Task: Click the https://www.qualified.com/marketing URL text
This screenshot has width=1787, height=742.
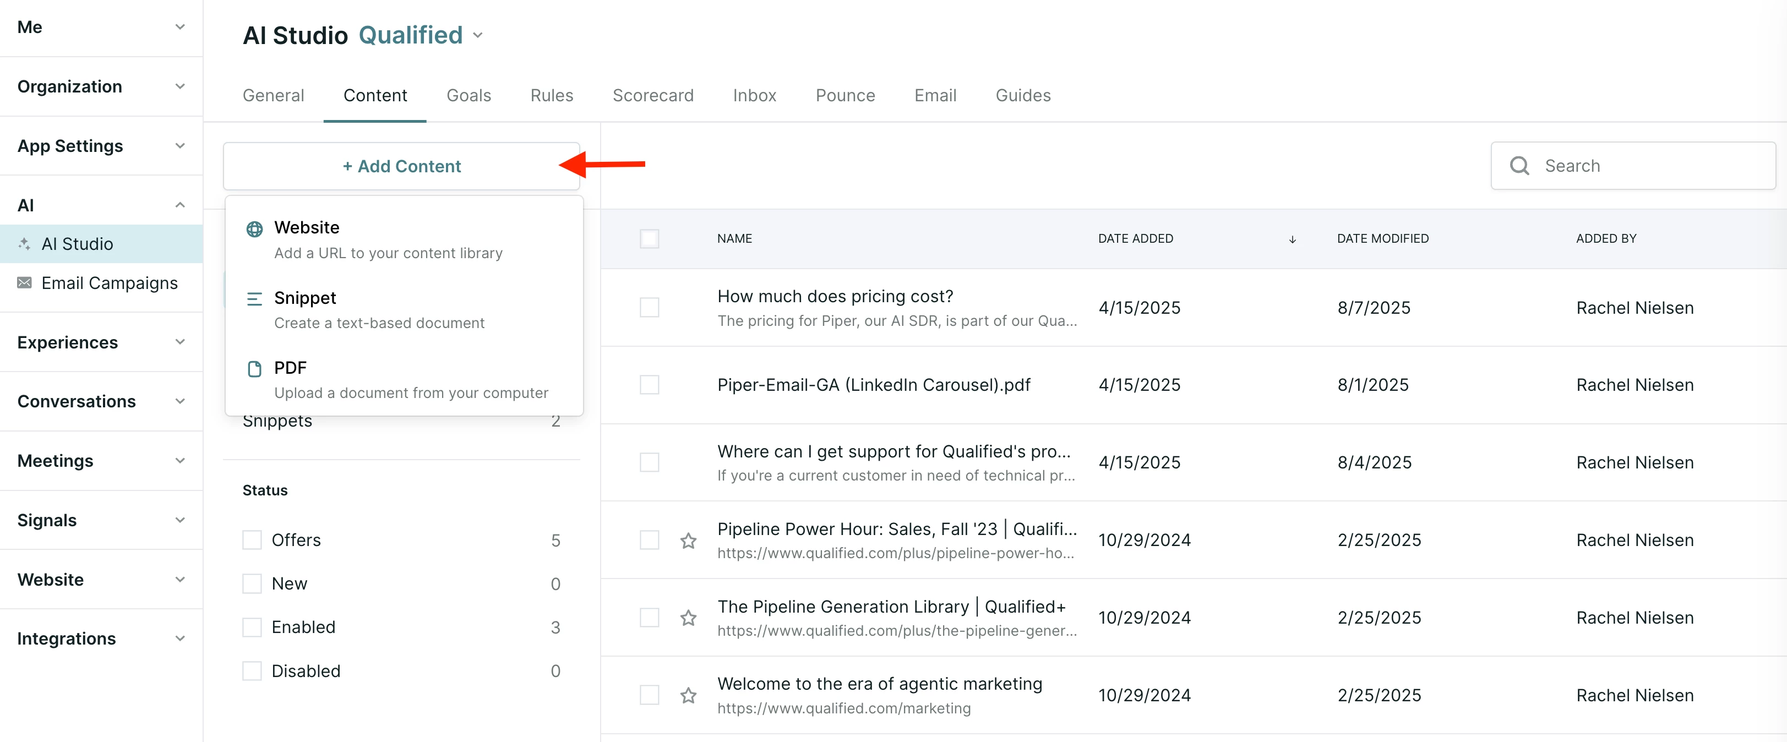Action: click(x=843, y=708)
